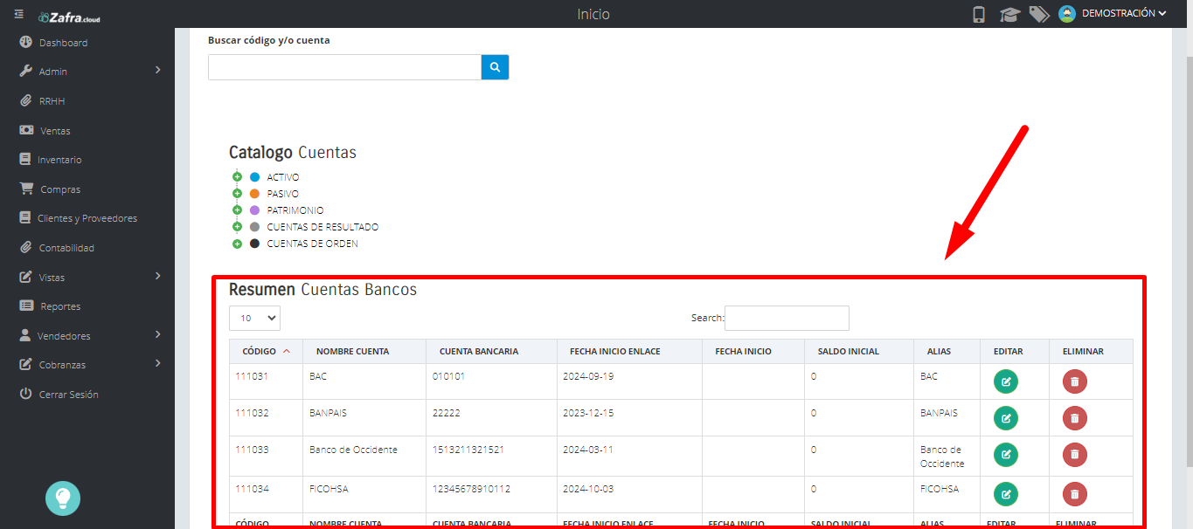Click bank account number 1513211321521
The image size is (1193, 529).
click(x=468, y=450)
